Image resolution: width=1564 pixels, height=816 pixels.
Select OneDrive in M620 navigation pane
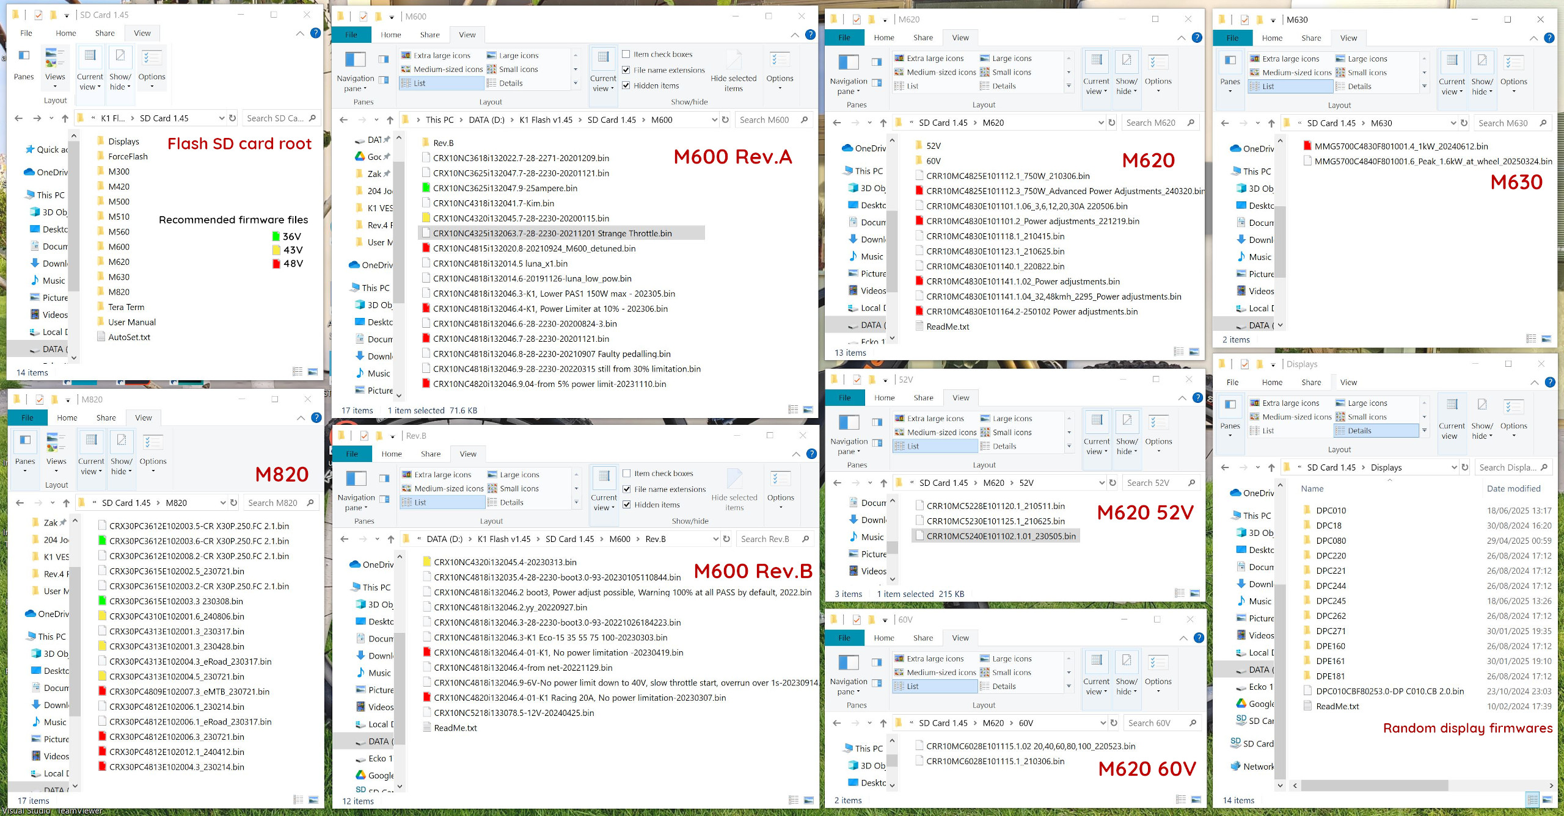[863, 148]
